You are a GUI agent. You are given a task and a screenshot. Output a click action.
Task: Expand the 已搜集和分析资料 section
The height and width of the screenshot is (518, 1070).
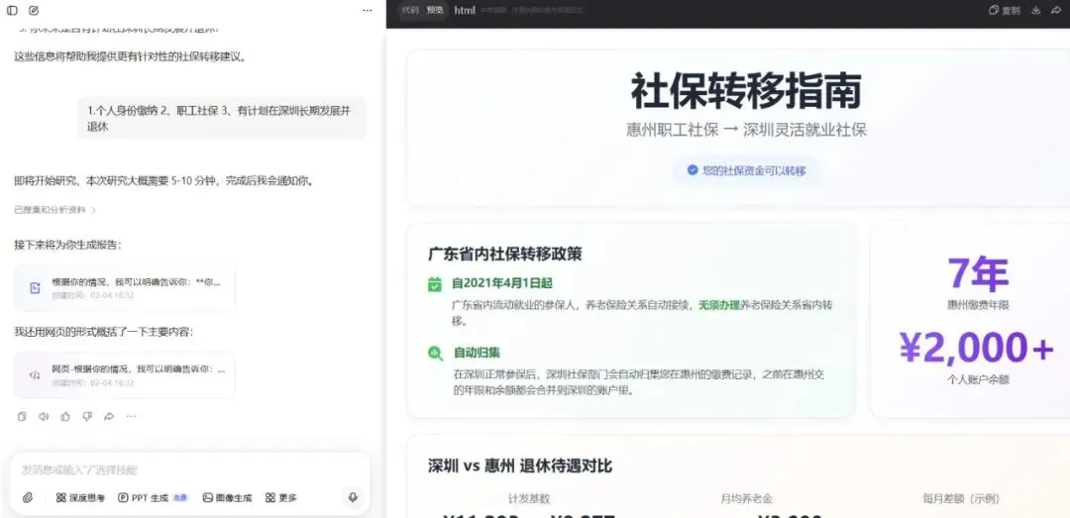click(55, 210)
